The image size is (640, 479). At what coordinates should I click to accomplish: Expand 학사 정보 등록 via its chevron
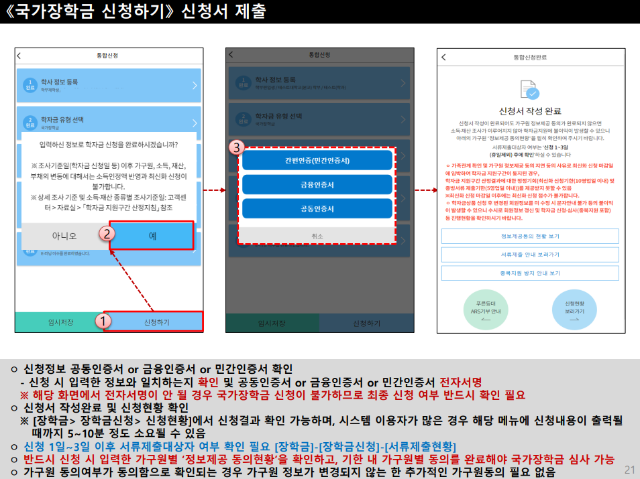(195, 84)
